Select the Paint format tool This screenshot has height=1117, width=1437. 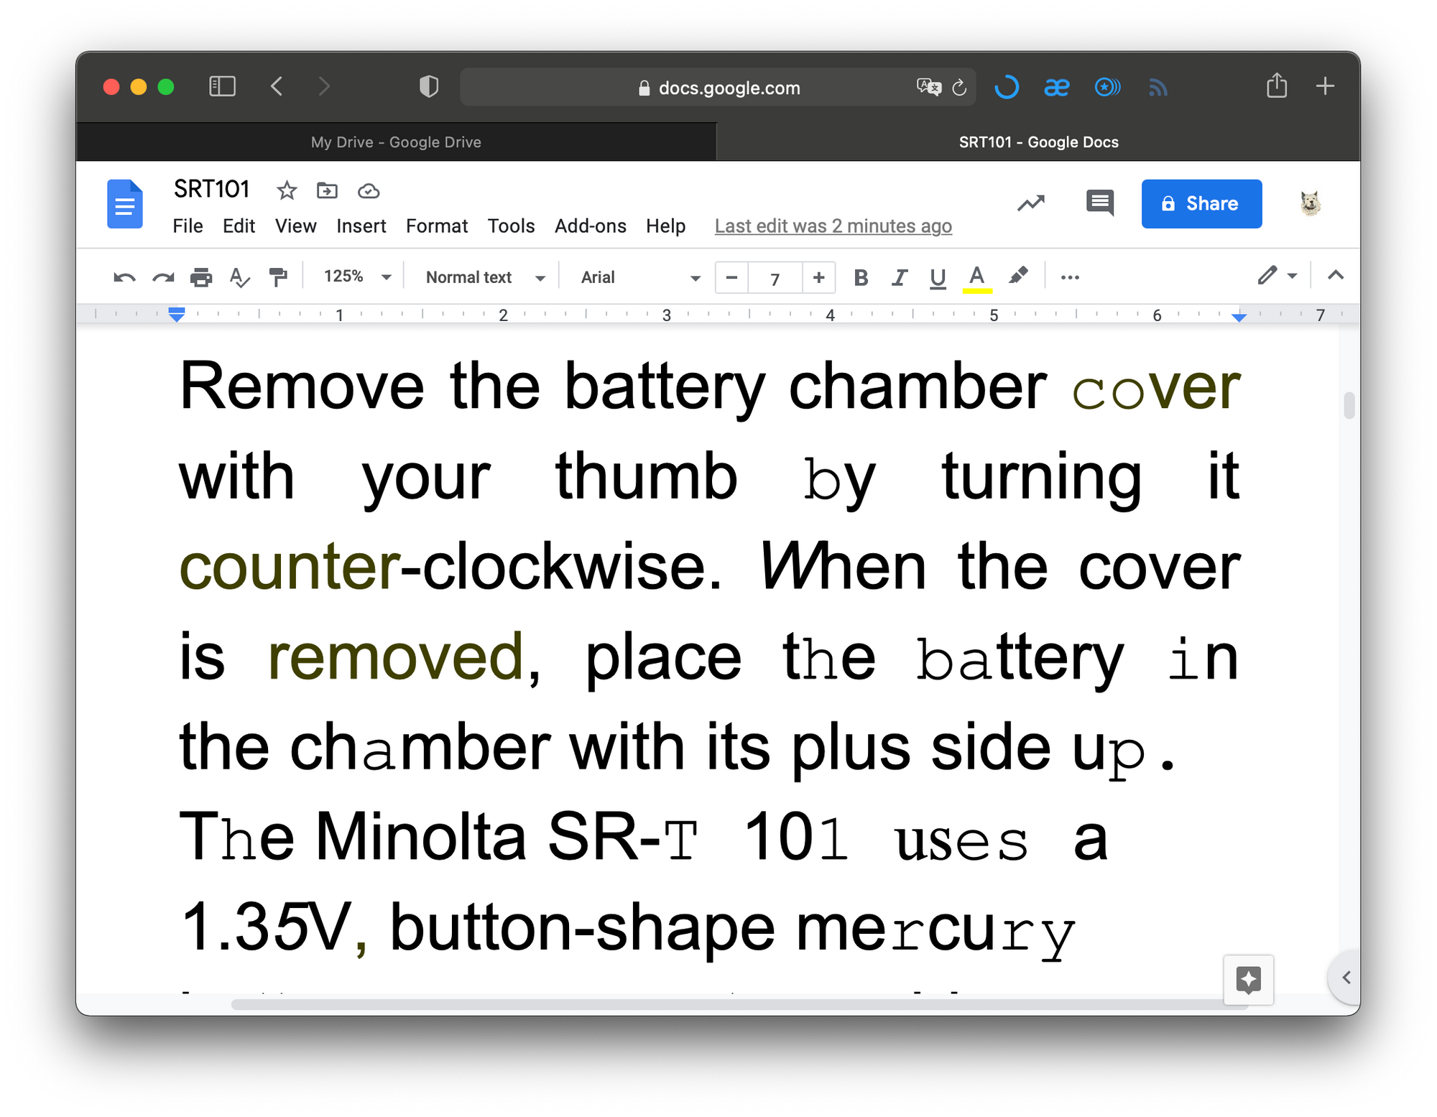pos(279,277)
